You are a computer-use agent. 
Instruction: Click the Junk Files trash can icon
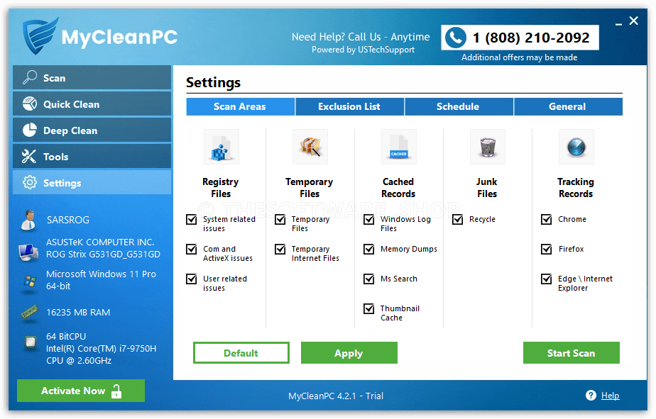[488, 147]
